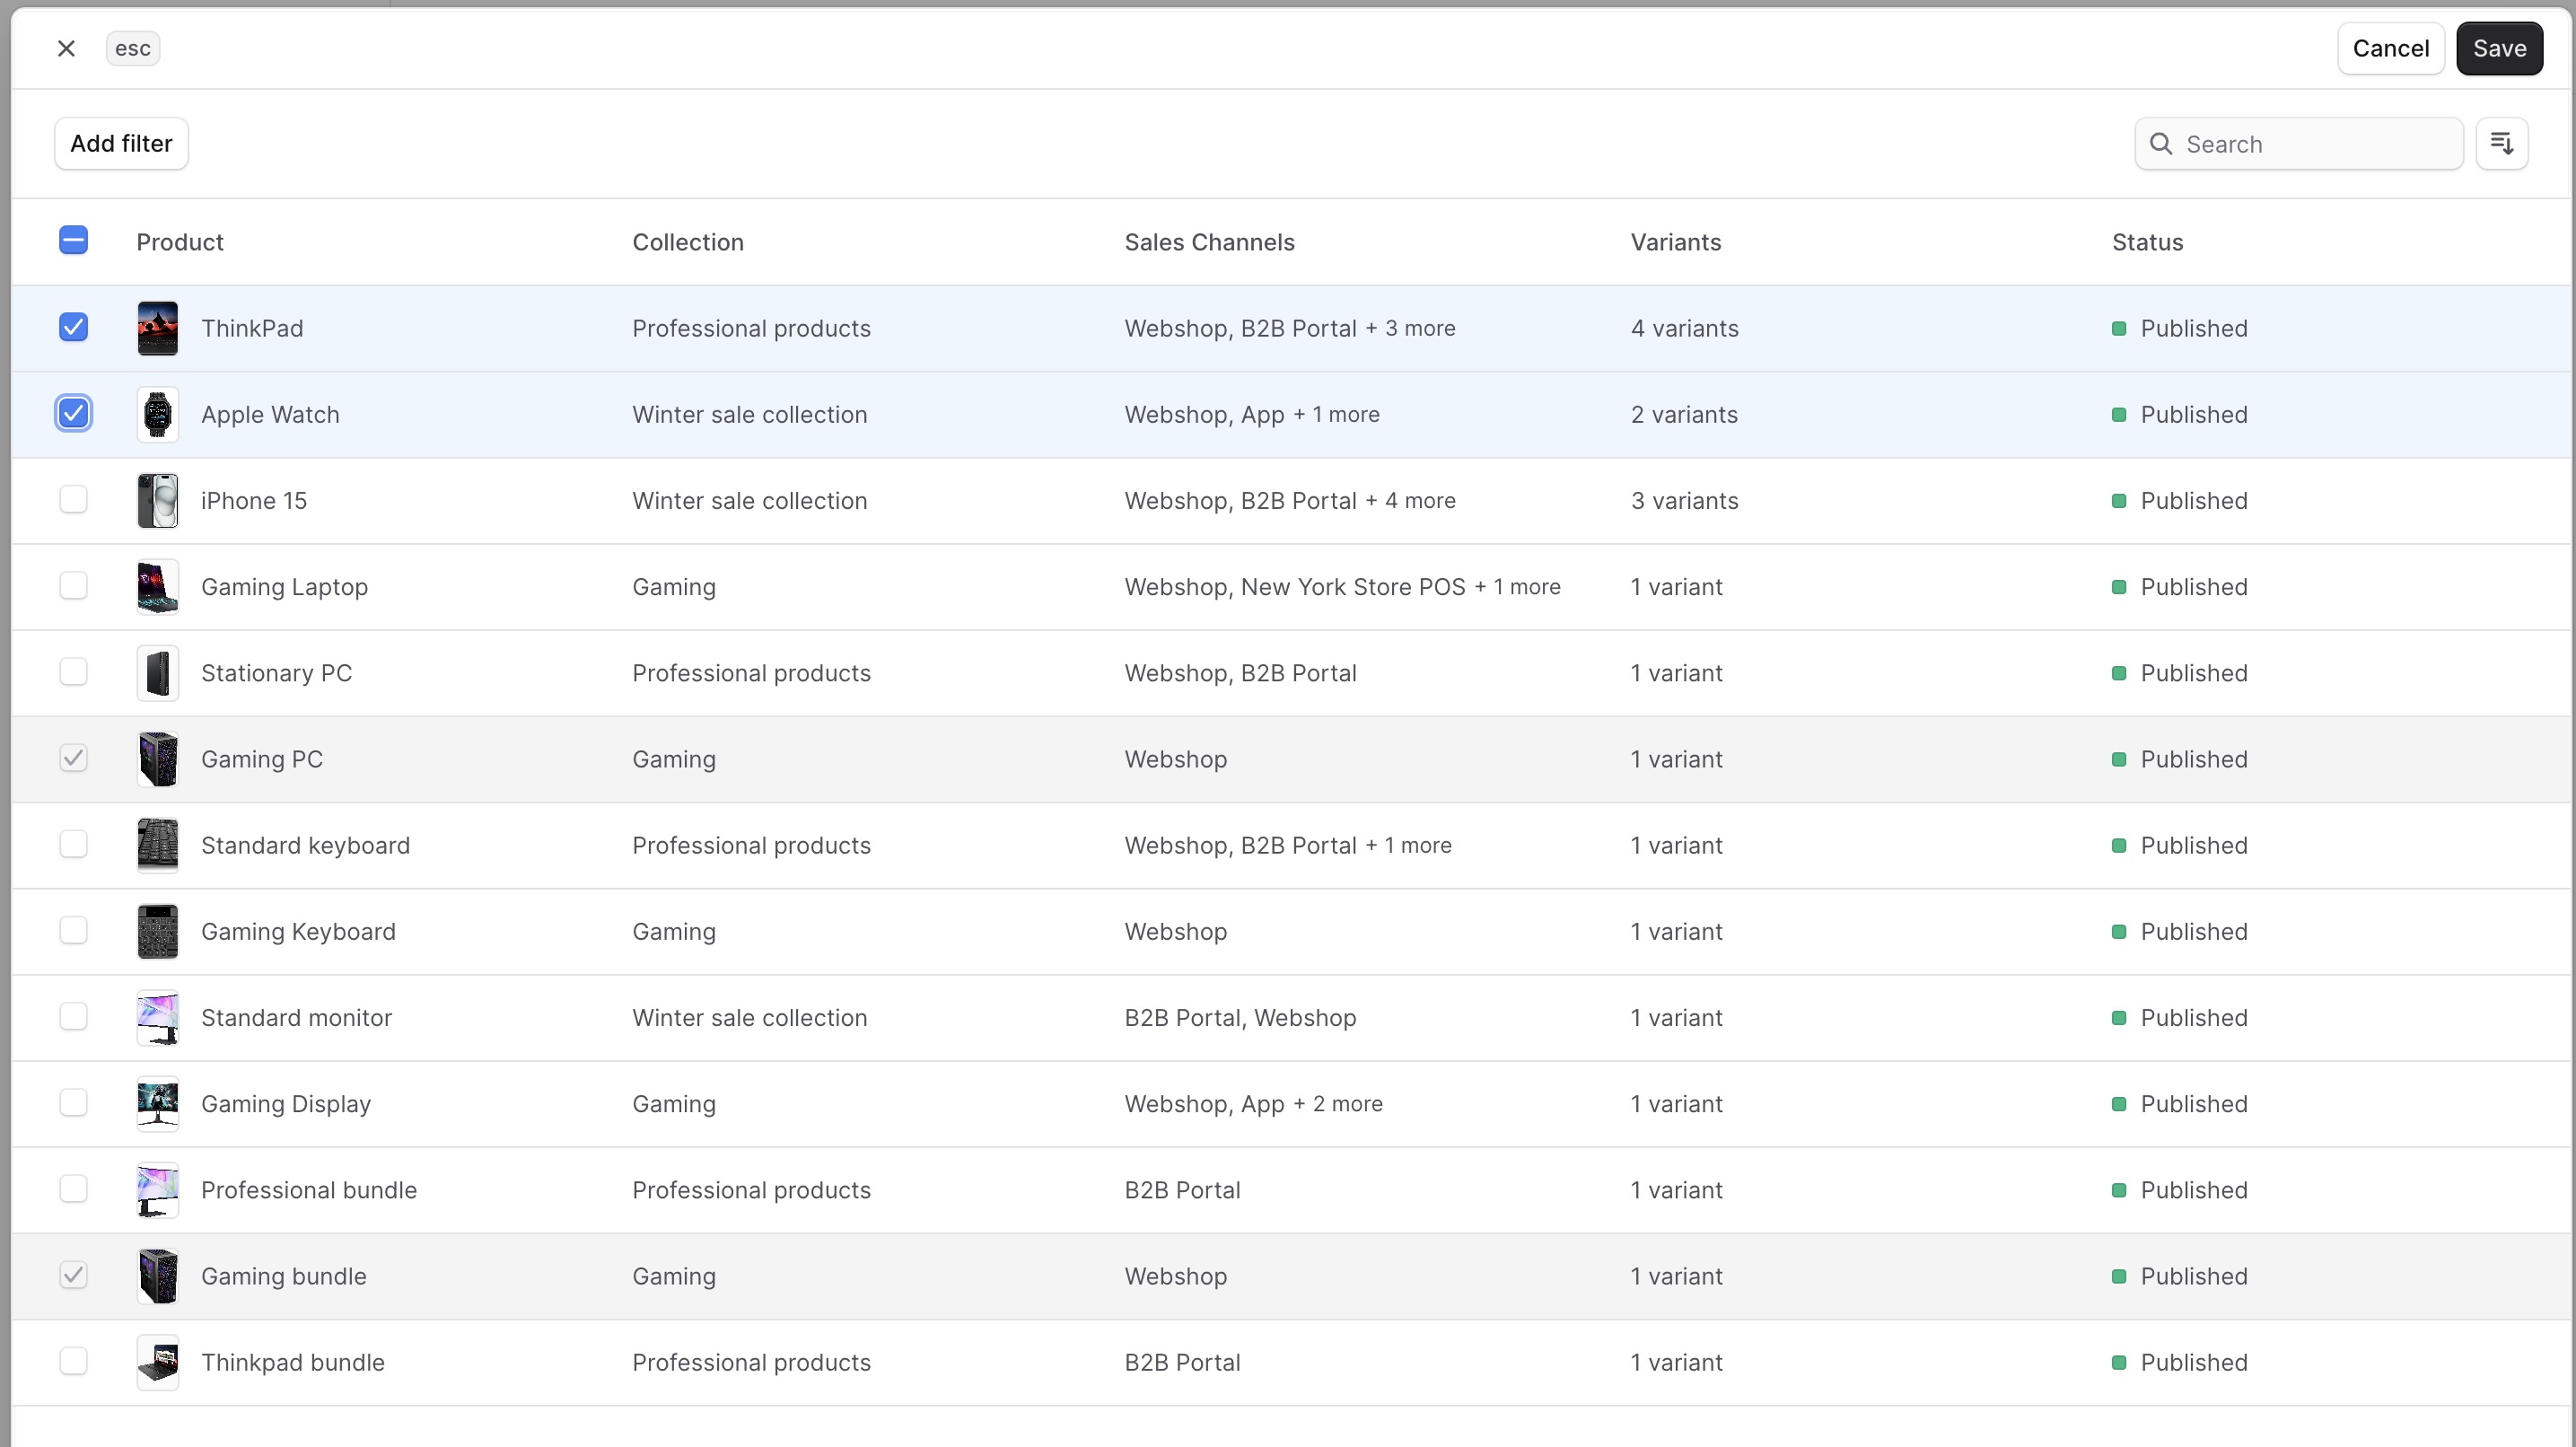Click the Cancel button
The width and height of the screenshot is (2576, 1447).
click(2389, 48)
